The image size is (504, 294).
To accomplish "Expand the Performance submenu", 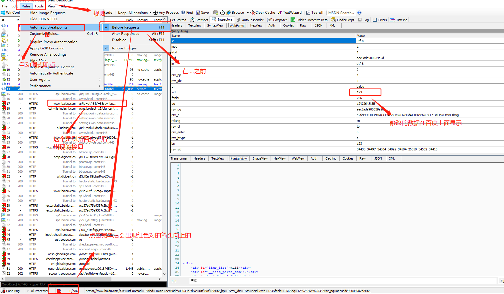I will click(40, 86).
